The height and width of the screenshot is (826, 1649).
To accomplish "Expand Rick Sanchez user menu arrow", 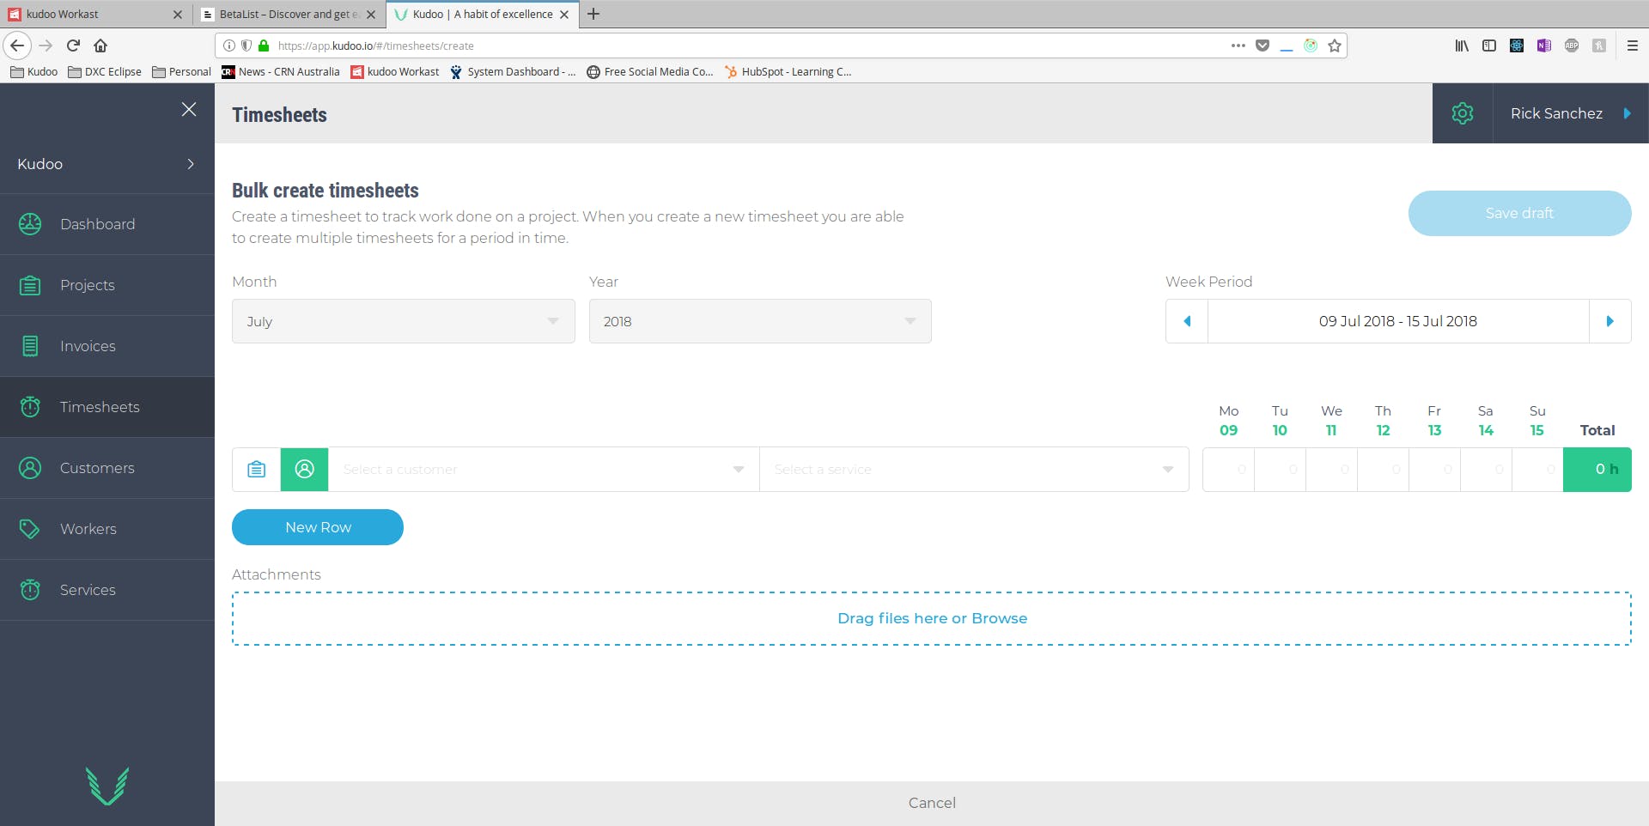I will pos(1627,113).
